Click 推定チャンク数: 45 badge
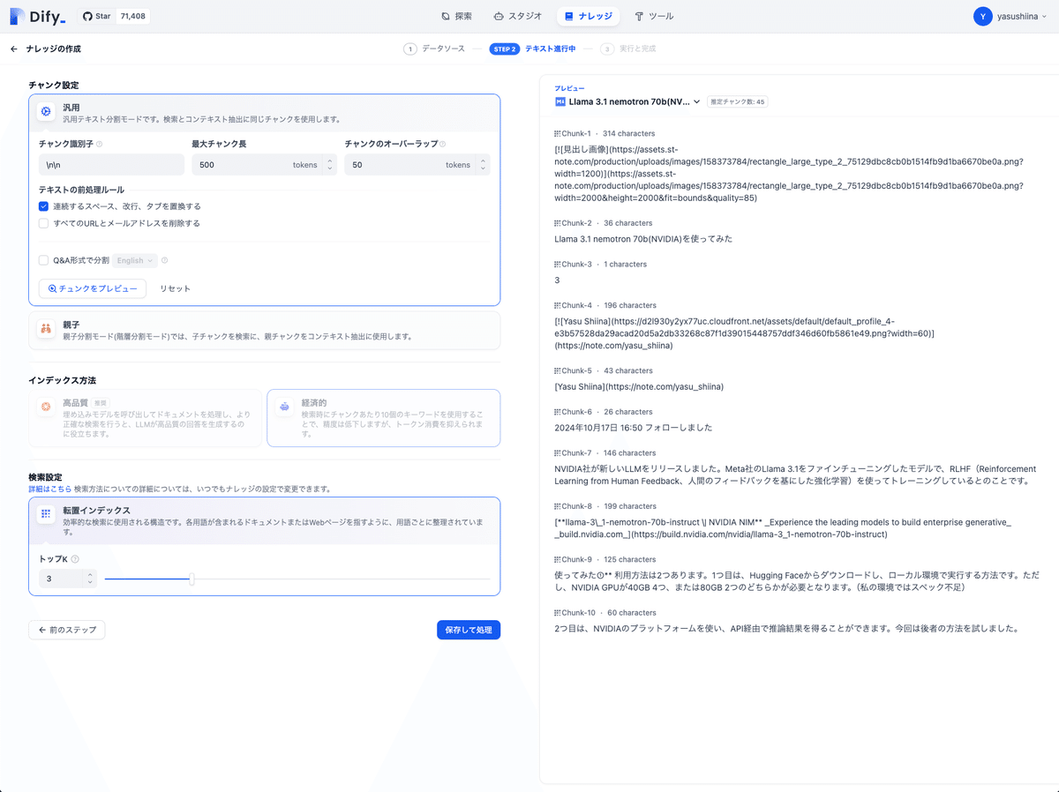 738,101
